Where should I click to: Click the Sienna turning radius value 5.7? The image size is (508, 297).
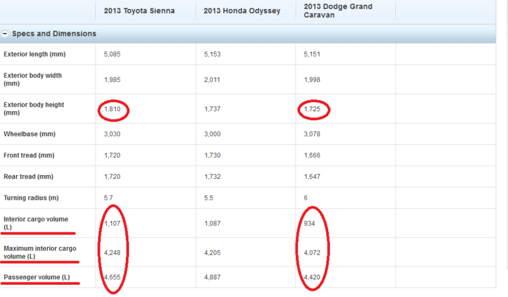coord(108,198)
